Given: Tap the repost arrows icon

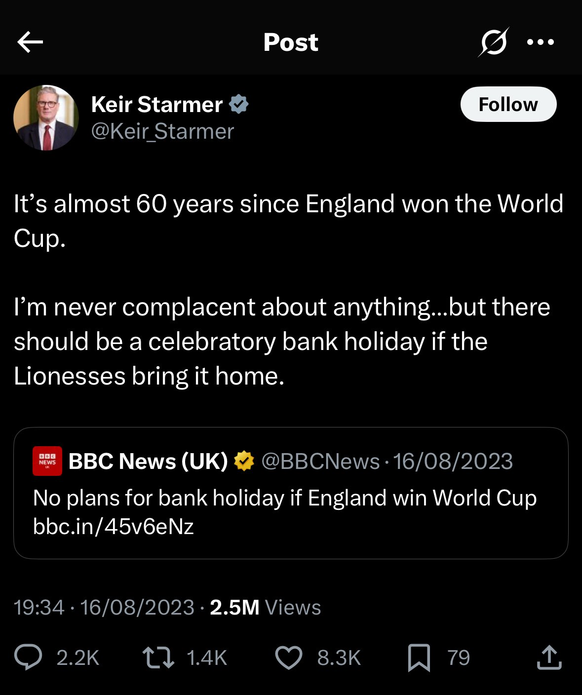Looking at the screenshot, I should click(158, 658).
